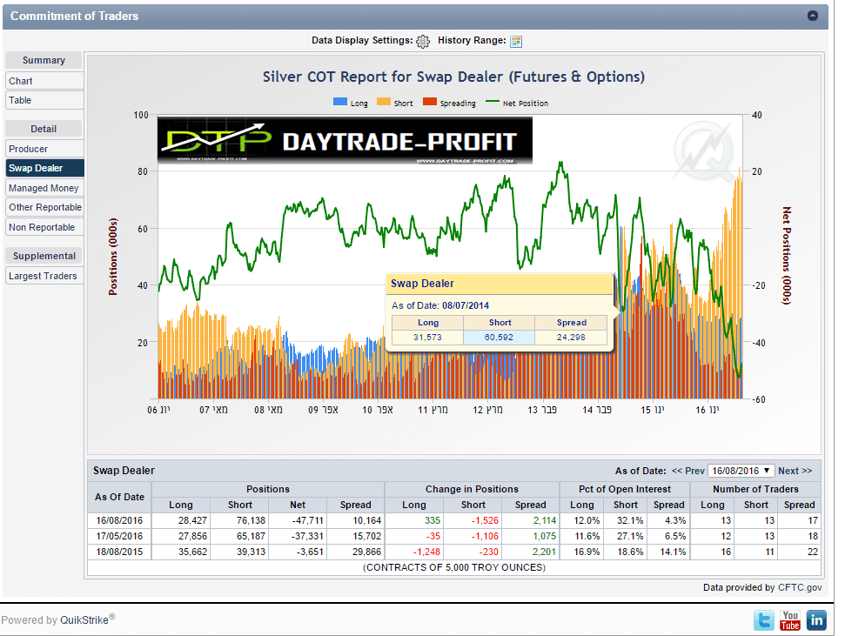Click the 16/08/2016 date cell

[119, 520]
